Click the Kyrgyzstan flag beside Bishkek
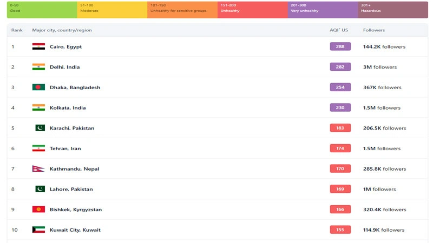Image resolution: width=433 pixels, height=243 pixels. click(x=38, y=210)
